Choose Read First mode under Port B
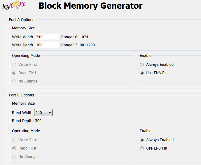 point(14,148)
